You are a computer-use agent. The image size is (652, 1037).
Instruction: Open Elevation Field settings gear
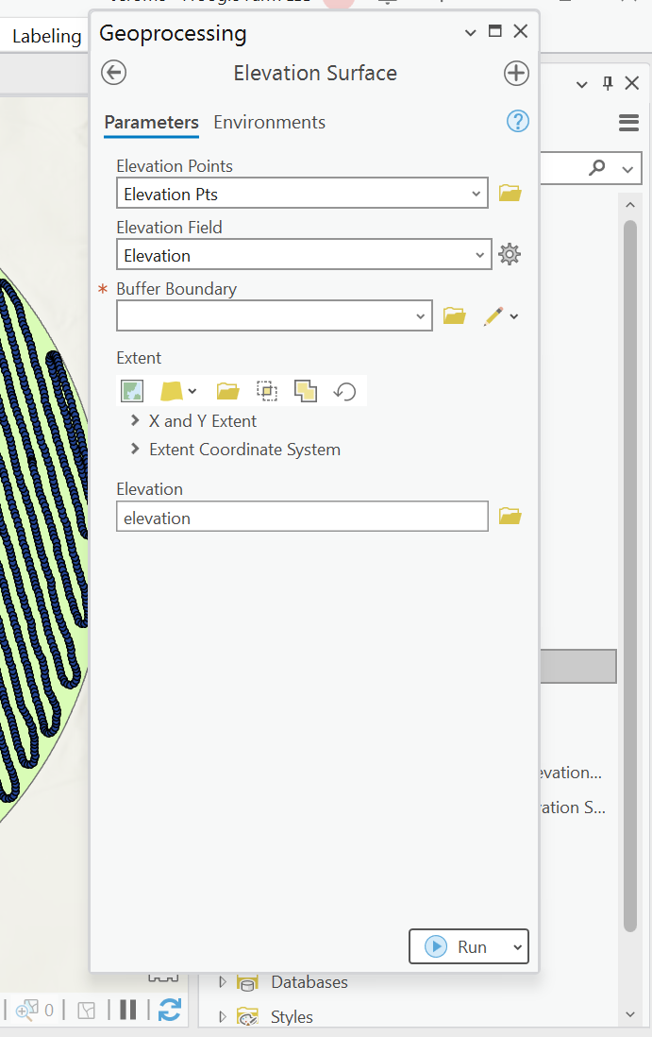[510, 254]
